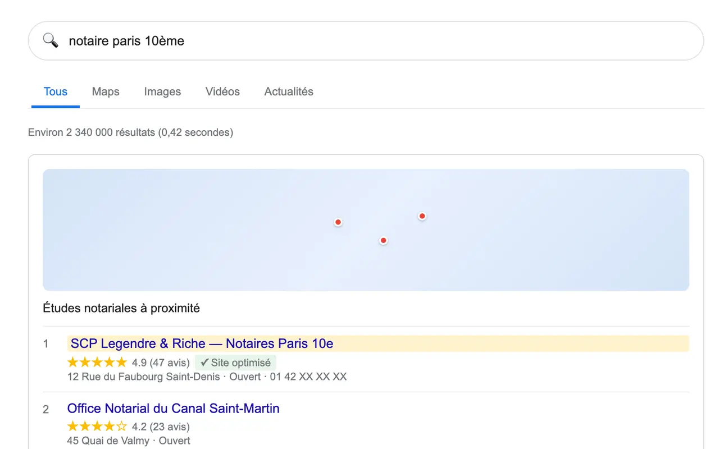
Task: Click the 4.9 star rating of SCP Legendre
Action: 97,363
